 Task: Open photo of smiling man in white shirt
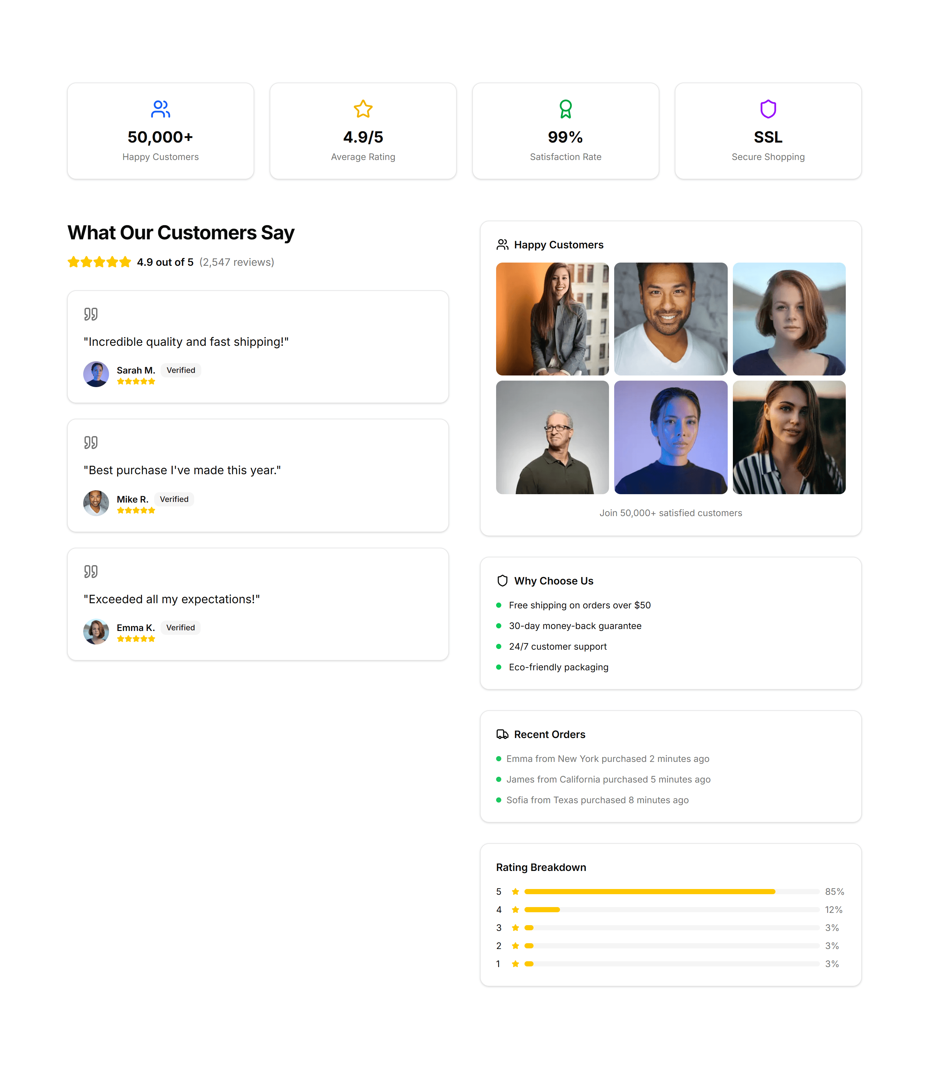[671, 319]
